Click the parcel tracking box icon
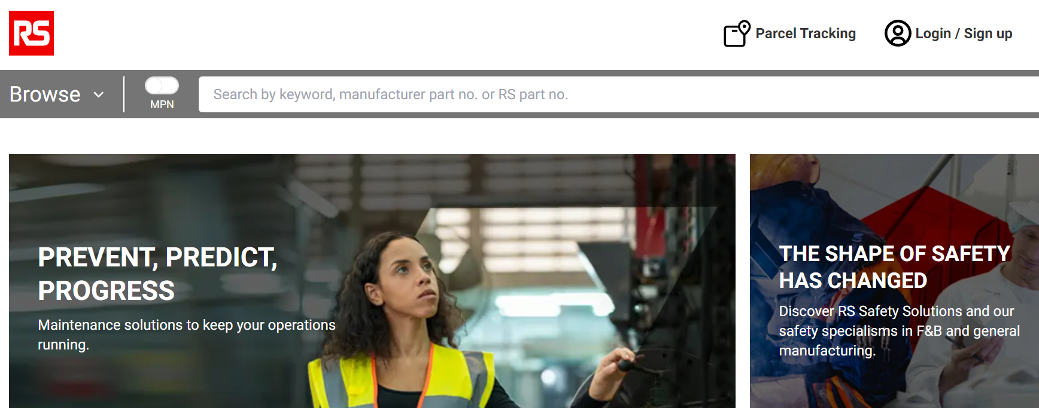Image resolution: width=1039 pixels, height=408 pixels. pos(737,33)
